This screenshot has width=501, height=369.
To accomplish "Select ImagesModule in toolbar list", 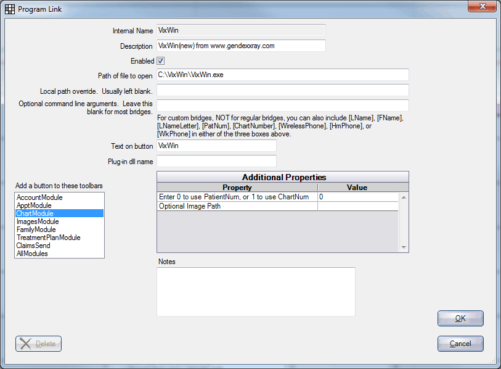I will pos(59,222).
